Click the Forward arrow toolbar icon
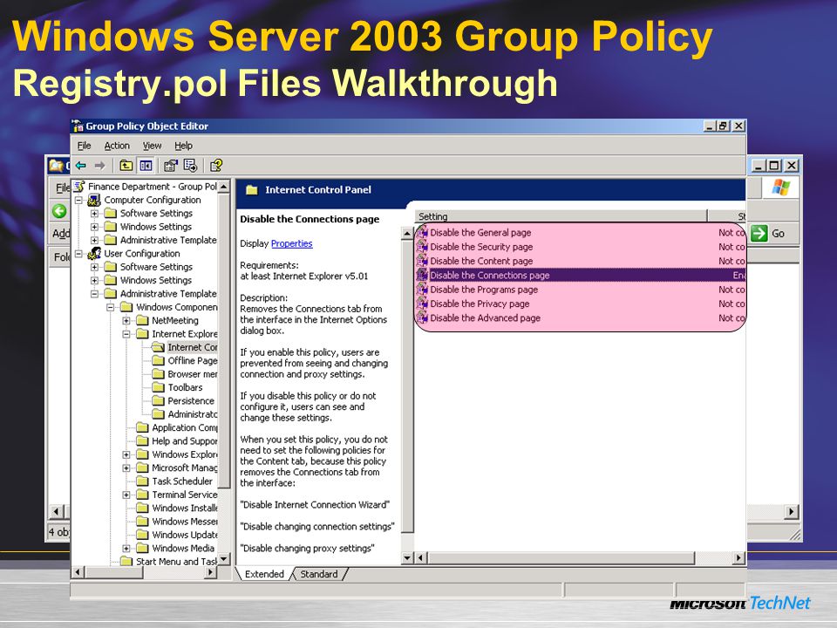This screenshot has height=628, width=837. (x=99, y=166)
